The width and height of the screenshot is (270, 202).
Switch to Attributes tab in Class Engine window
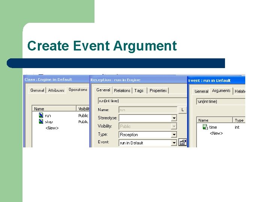(x=56, y=90)
